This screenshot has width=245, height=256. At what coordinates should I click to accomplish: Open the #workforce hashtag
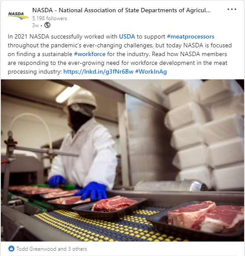click(x=89, y=54)
